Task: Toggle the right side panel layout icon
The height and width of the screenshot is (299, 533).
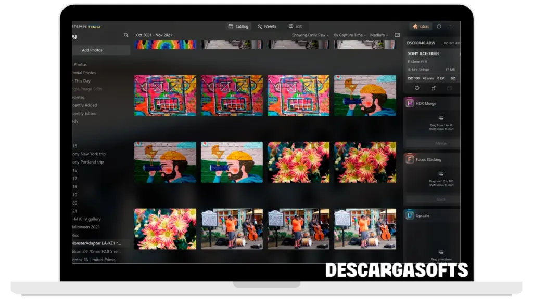Action: (x=397, y=35)
